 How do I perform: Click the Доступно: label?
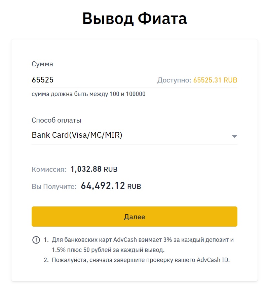coord(174,80)
